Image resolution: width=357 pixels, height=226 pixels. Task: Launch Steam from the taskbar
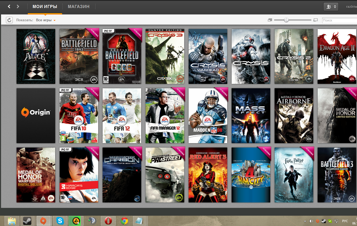(27, 221)
